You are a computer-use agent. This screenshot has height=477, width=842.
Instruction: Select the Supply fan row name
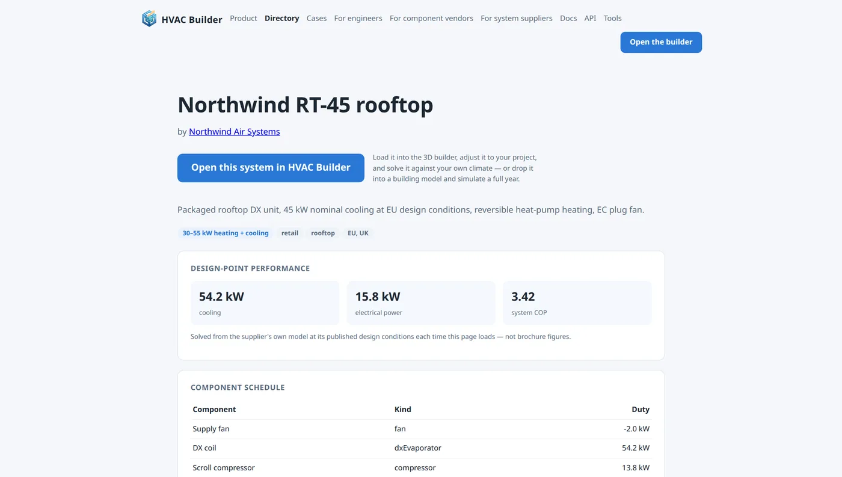point(211,429)
